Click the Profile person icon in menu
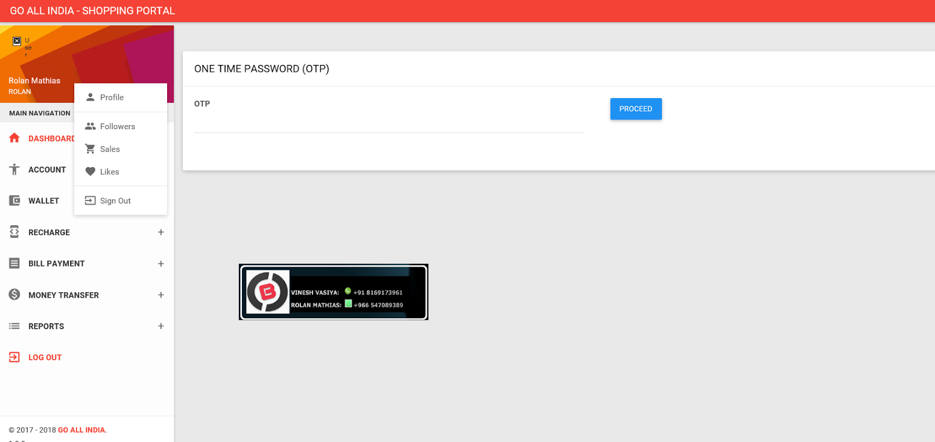This screenshot has height=442, width=935. point(90,97)
